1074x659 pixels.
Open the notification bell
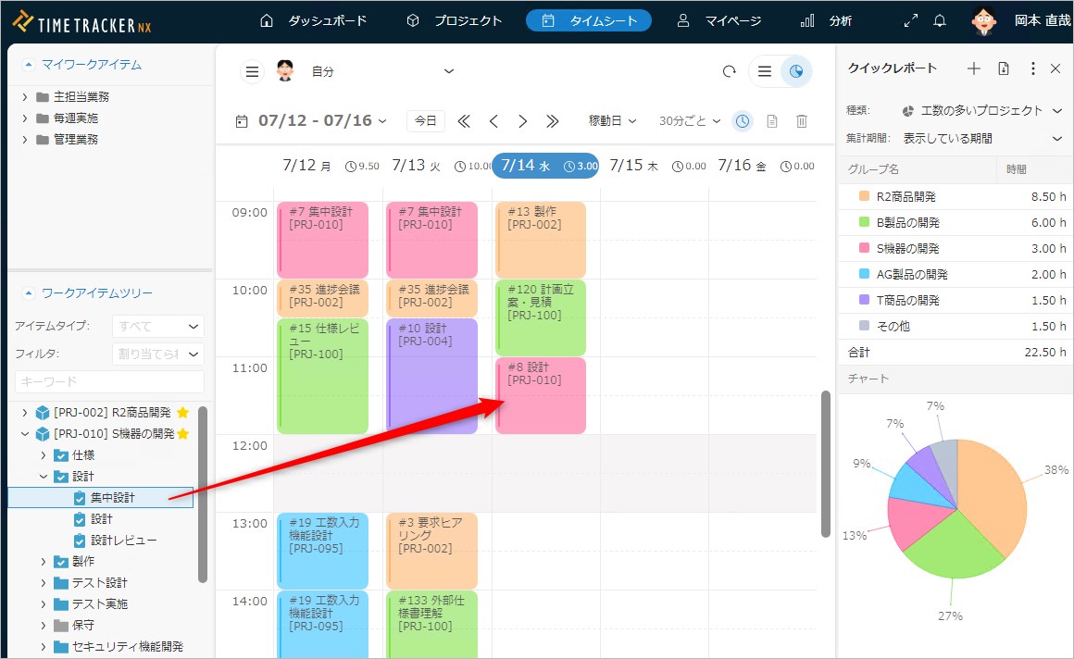(x=940, y=20)
